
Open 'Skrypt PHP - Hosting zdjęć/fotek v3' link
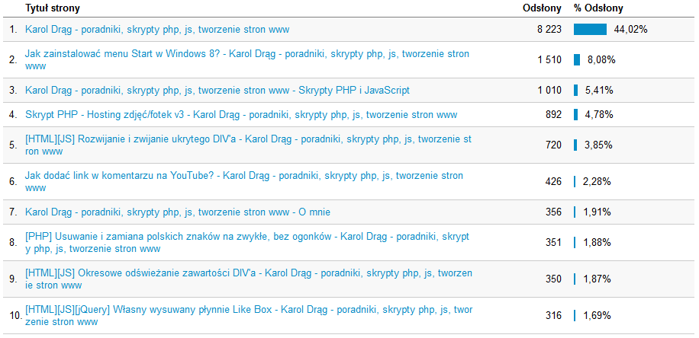(x=240, y=115)
